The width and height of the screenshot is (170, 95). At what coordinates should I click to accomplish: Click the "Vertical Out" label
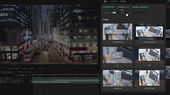click(x=149, y=88)
